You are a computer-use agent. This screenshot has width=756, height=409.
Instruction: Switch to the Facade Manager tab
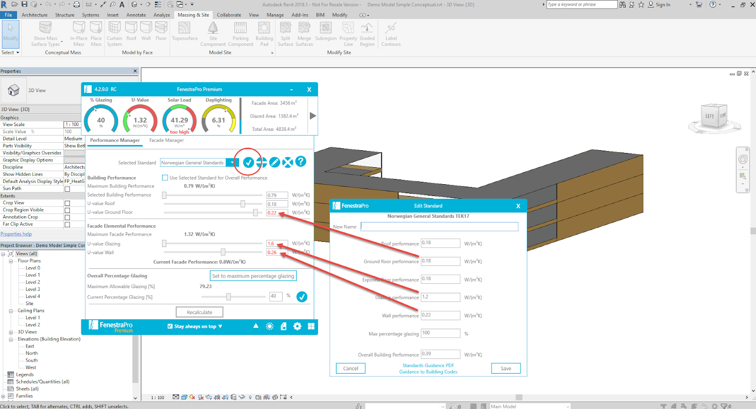coord(166,140)
